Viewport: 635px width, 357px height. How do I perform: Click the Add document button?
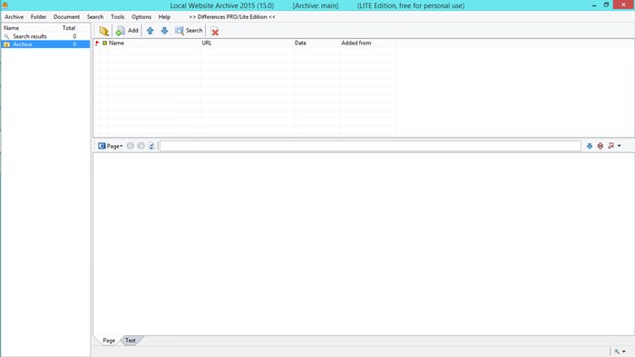pyautogui.click(x=127, y=31)
